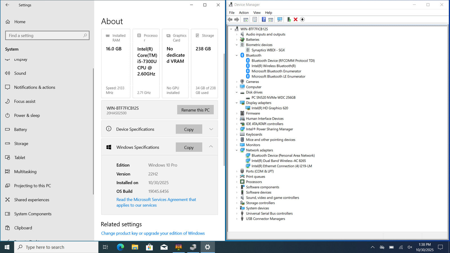Open the Action menu
The image size is (450, 253).
[x=244, y=13]
